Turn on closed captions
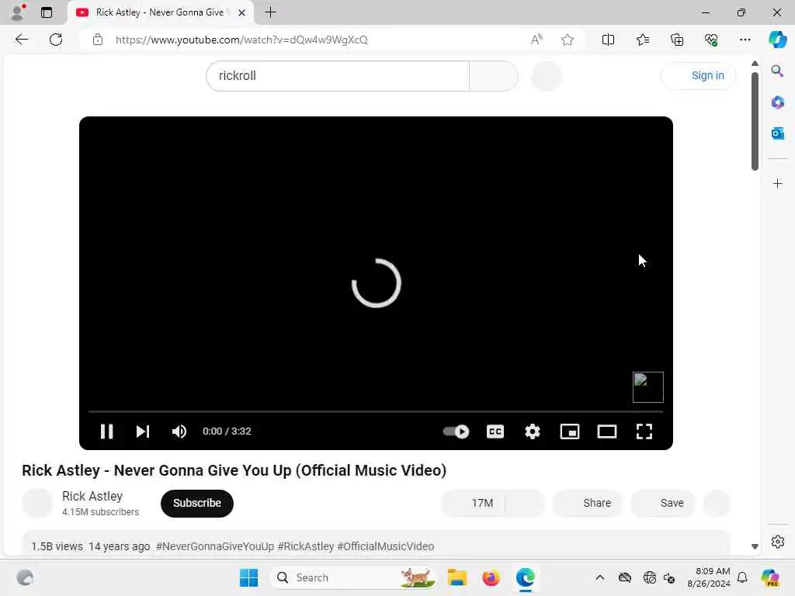Screen dimensions: 795x596 coord(495,431)
